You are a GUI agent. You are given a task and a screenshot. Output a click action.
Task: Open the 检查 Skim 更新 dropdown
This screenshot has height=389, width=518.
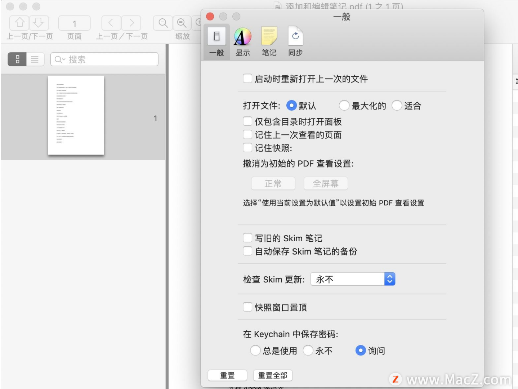pos(353,279)
